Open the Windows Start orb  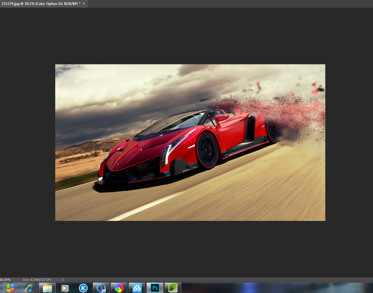[11, 288]
